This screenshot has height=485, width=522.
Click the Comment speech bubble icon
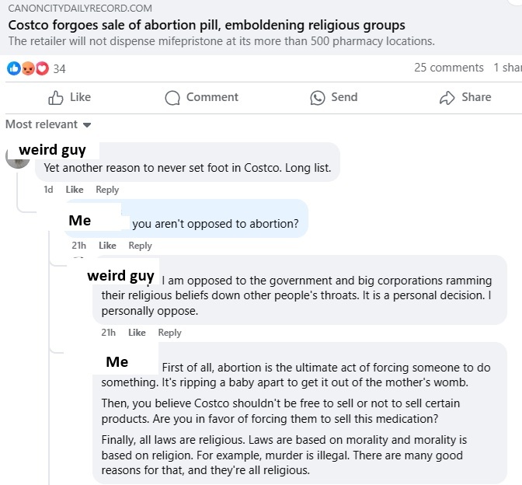(x=172, y=98)
